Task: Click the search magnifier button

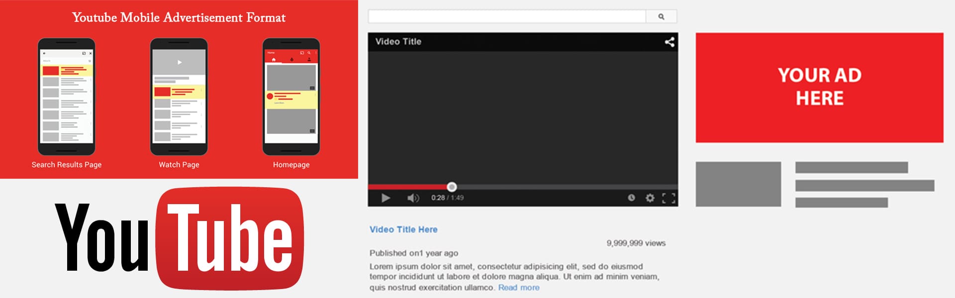Action: click(x=661, y=16)
